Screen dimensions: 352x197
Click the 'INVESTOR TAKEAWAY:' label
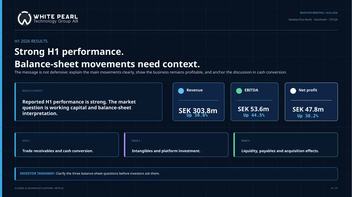[x=37, y=173]
